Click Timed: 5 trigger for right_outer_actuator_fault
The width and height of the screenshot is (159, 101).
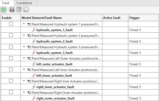135,98
